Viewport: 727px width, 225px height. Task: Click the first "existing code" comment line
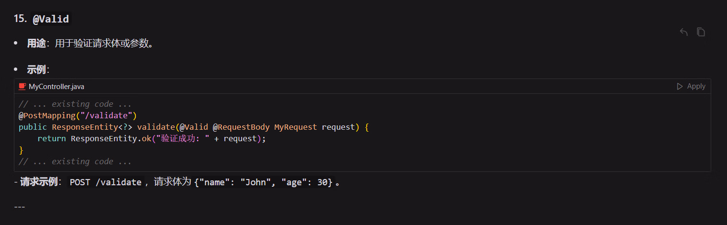pos(75,104)
